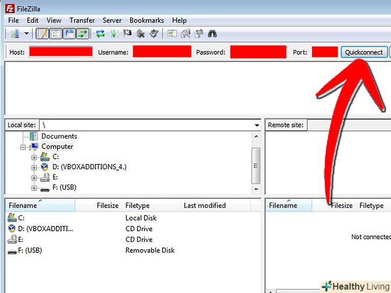The image size is (391, 293).
Task: Open the Site Manager icon
Action: (x=15, y=34)
